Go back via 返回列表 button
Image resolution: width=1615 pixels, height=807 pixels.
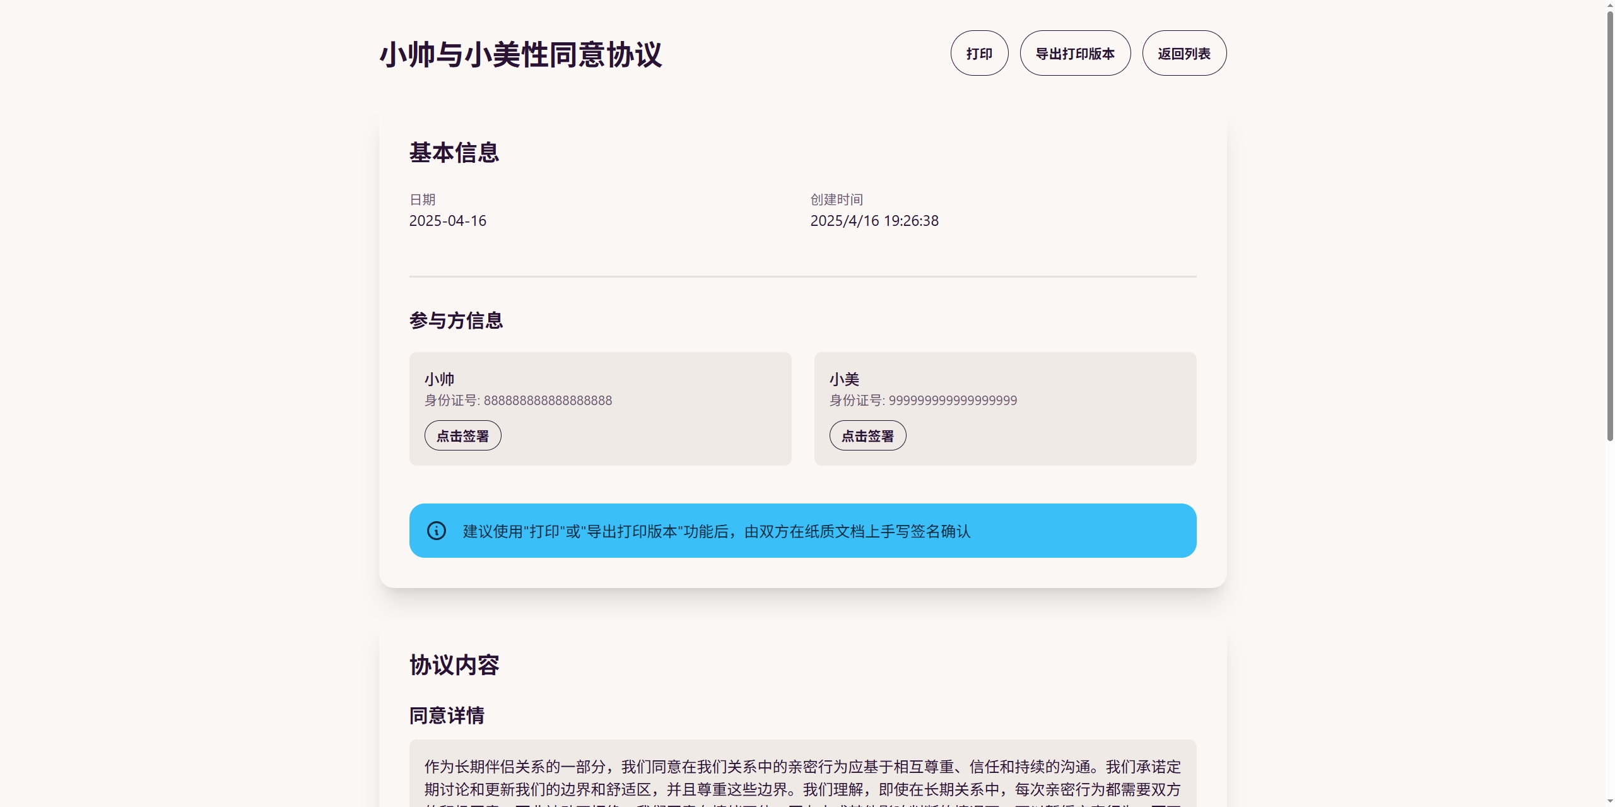click(x=1184, y=53)
